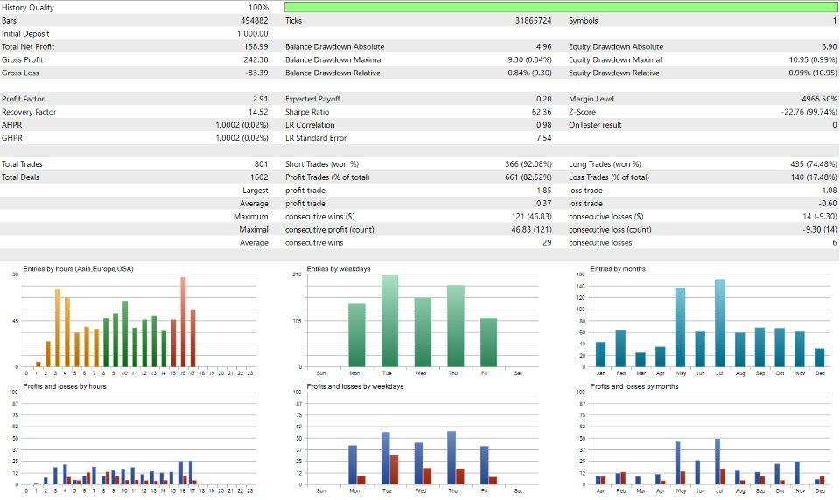Click Tue red loss bar in weekdays chart

(x=395, y=470)
